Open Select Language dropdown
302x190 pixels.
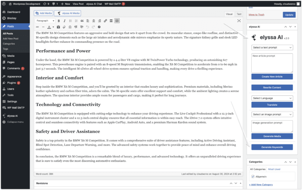click(x=272, y=98)
